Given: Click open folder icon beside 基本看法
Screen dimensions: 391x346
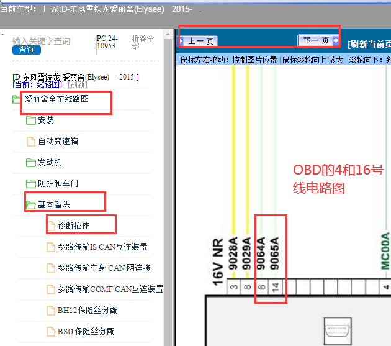Looking at the screenshot, I should (x=31, y=205).
